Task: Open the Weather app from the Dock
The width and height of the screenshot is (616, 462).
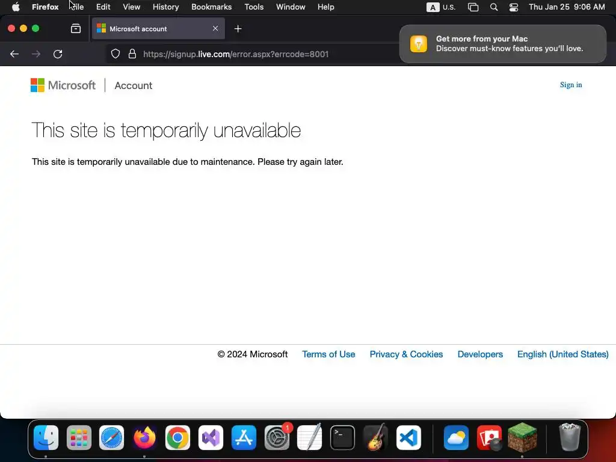Action: [456, 437]
